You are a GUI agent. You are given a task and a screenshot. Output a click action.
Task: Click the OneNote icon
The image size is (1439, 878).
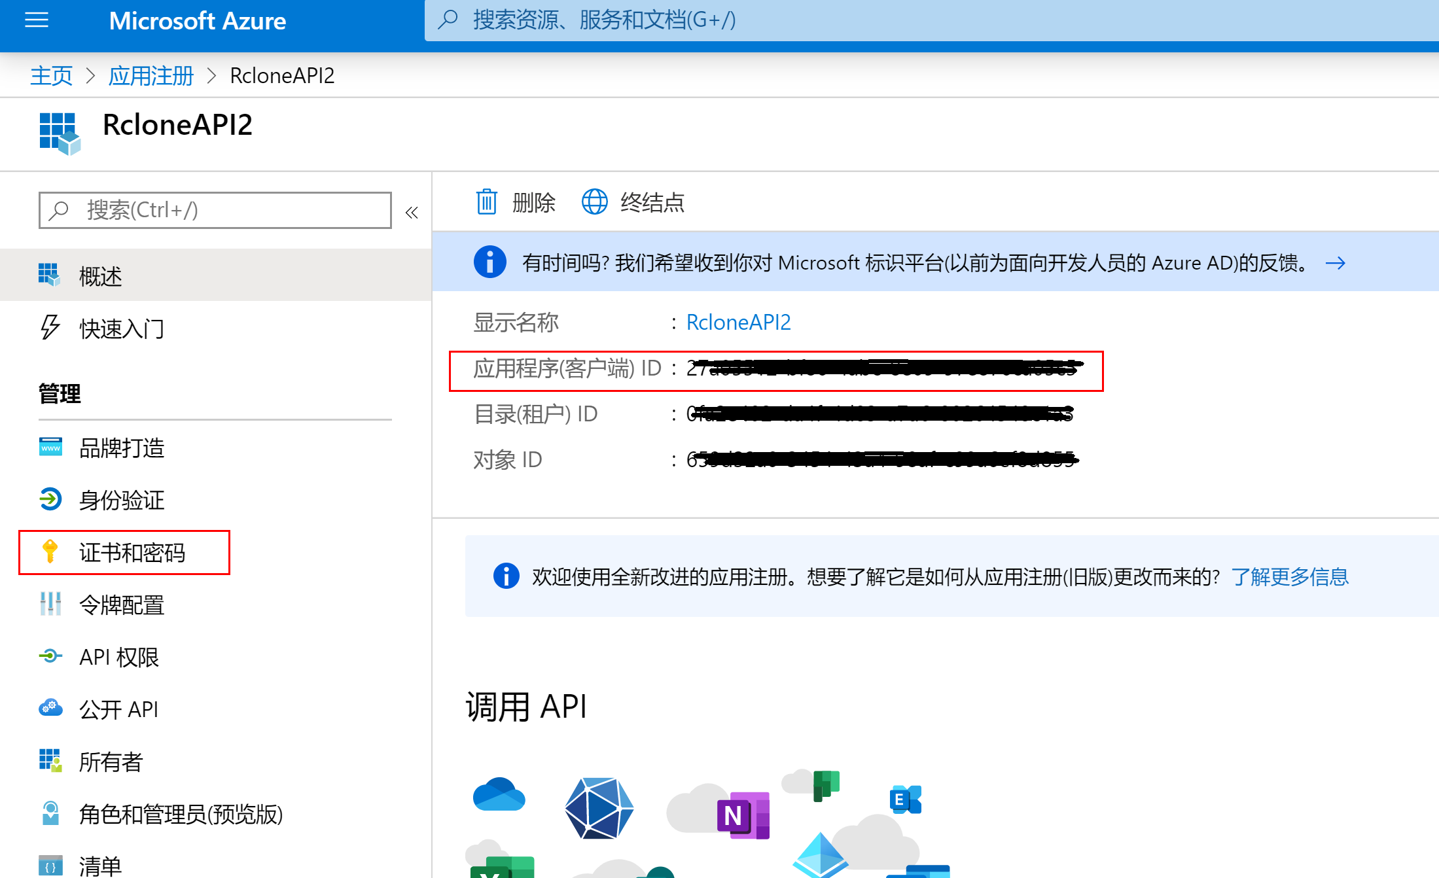[743, 815]
